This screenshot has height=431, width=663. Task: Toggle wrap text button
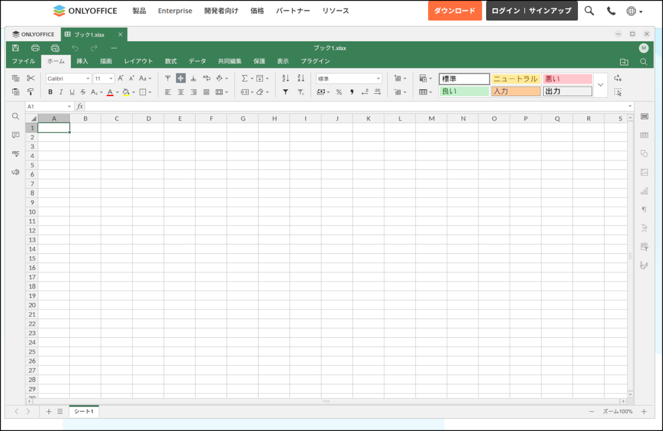(x=207, y=78)
